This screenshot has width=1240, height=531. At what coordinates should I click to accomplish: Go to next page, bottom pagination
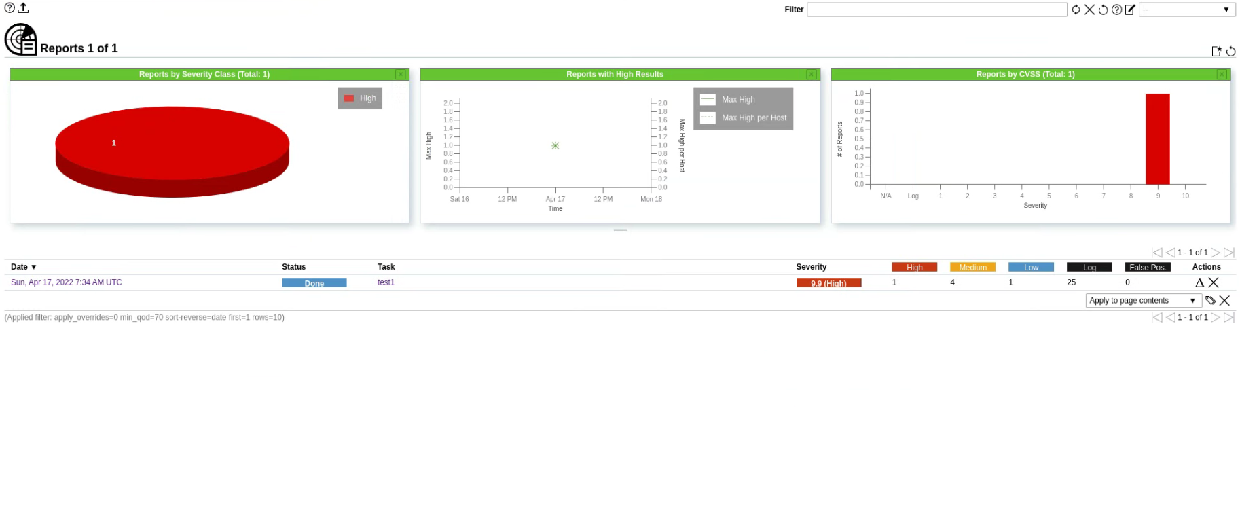coord(1216,317)
